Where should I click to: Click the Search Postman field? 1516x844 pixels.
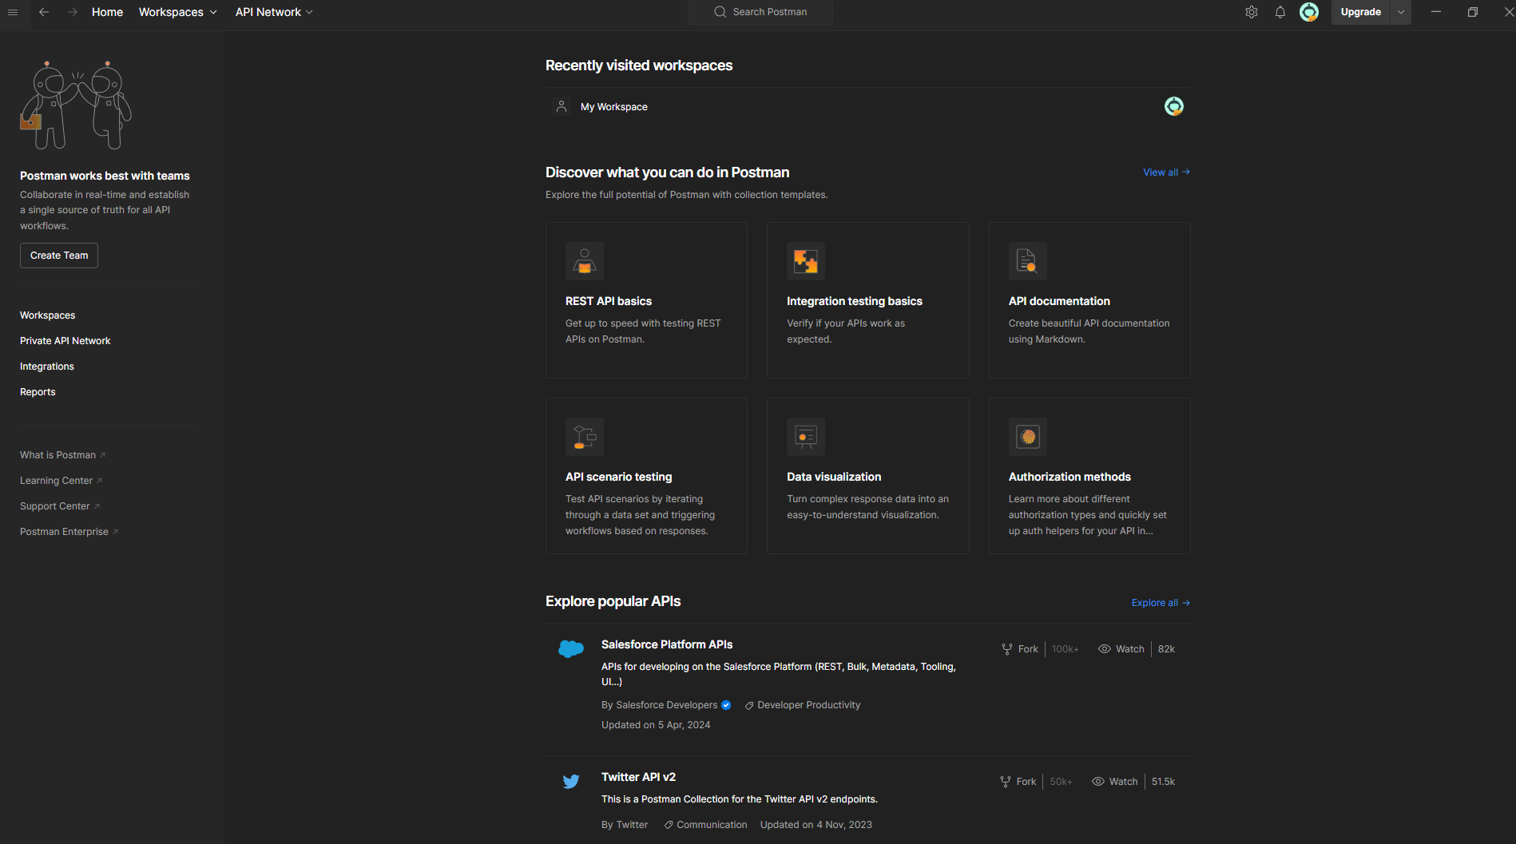click(x=760, y=12)
